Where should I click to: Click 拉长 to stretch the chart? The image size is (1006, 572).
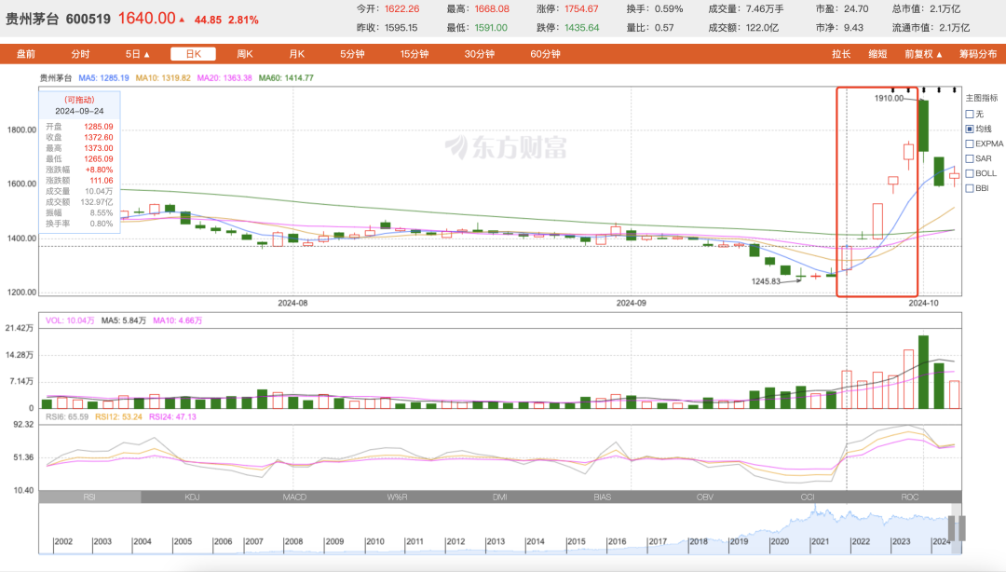[x=841, y=54]
